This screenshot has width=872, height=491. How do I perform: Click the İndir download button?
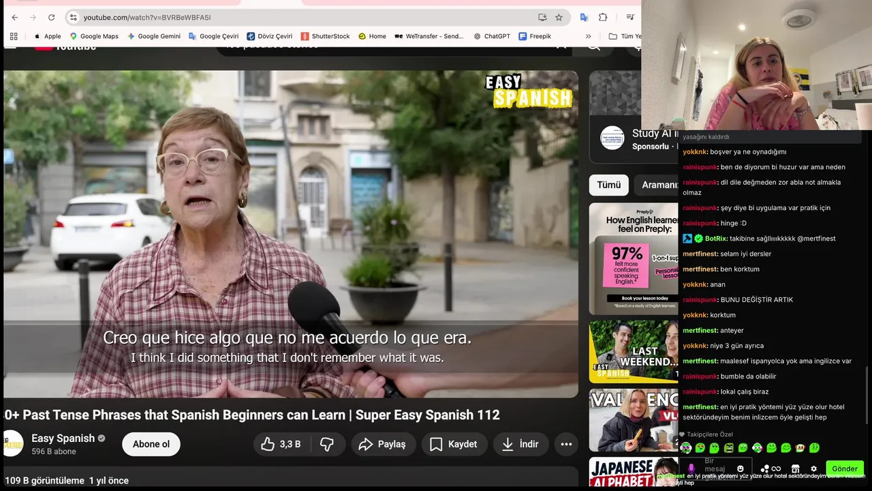click(520, 444)
